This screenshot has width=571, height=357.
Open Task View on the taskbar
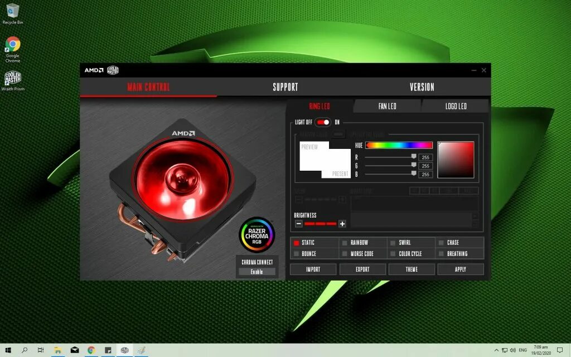[x=41, y=350]
